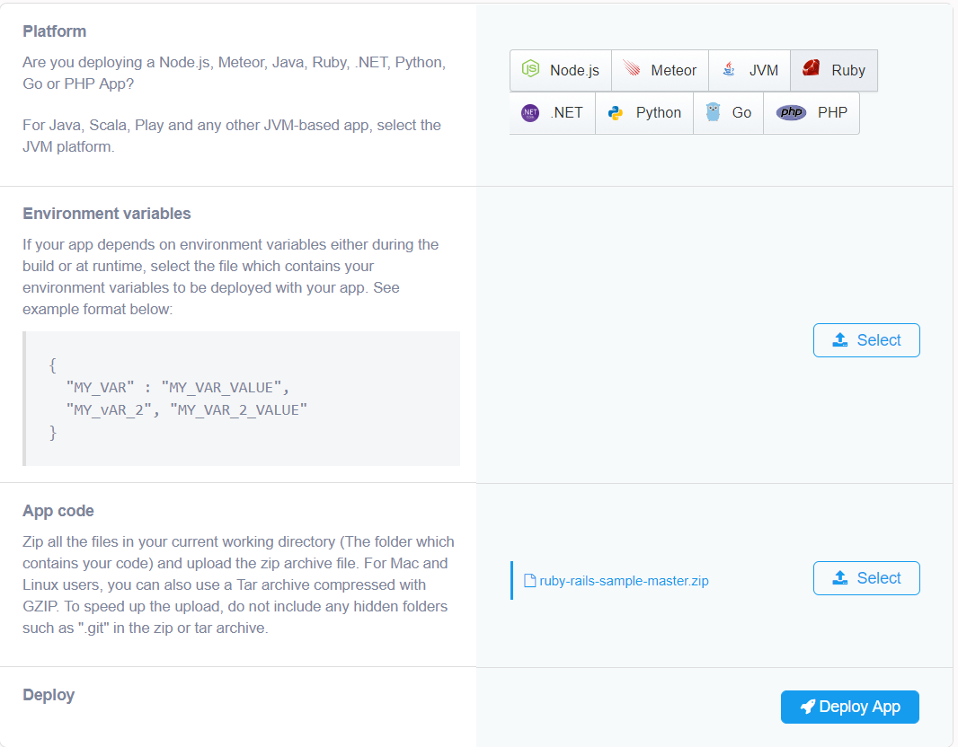Pick the Go platform option
958x747 pixels.
click(x=728, y=113)
